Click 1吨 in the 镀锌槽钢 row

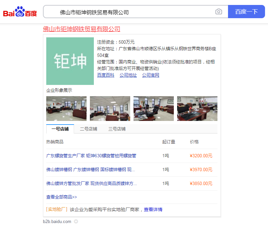(x=166, y=169)
